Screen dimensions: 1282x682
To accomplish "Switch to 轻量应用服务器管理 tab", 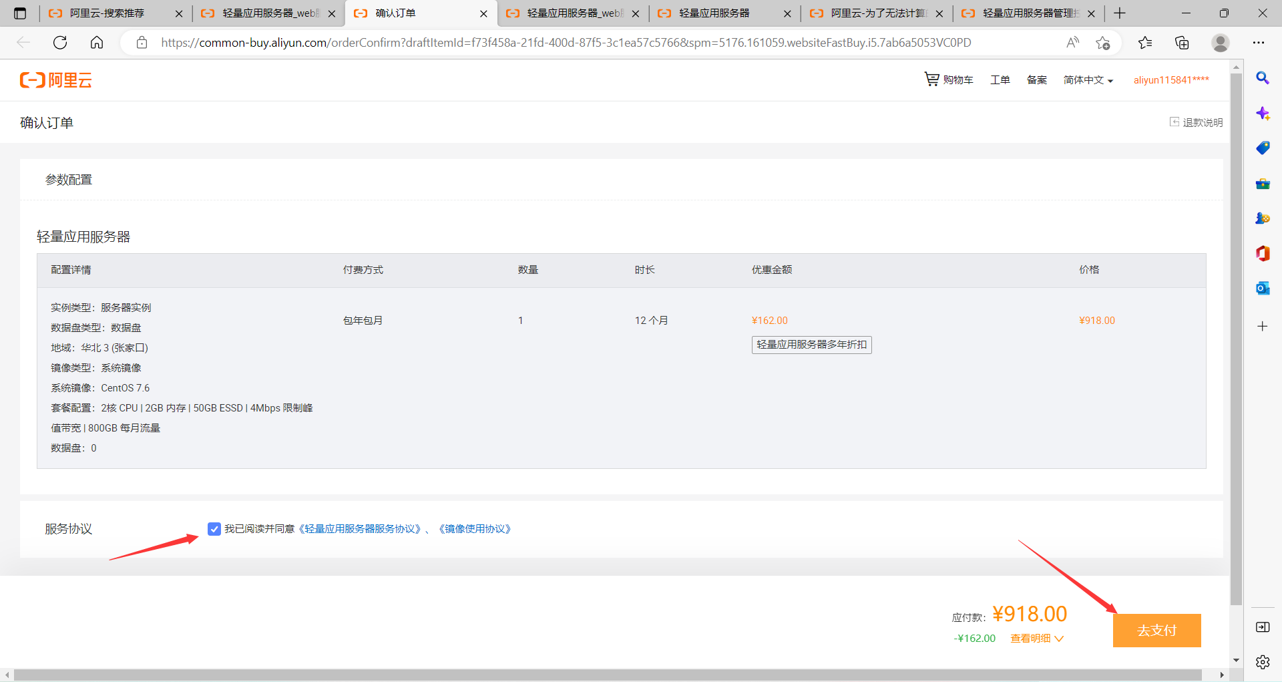I will click(1029, 13).
